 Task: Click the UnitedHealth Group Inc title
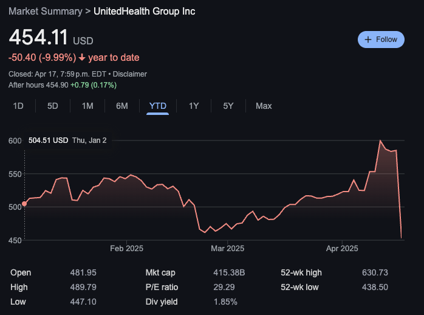(x=145, y=12)
